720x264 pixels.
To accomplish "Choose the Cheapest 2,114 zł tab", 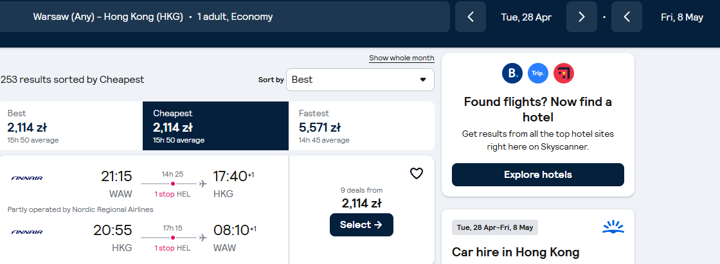I will [x=216, y=126].
